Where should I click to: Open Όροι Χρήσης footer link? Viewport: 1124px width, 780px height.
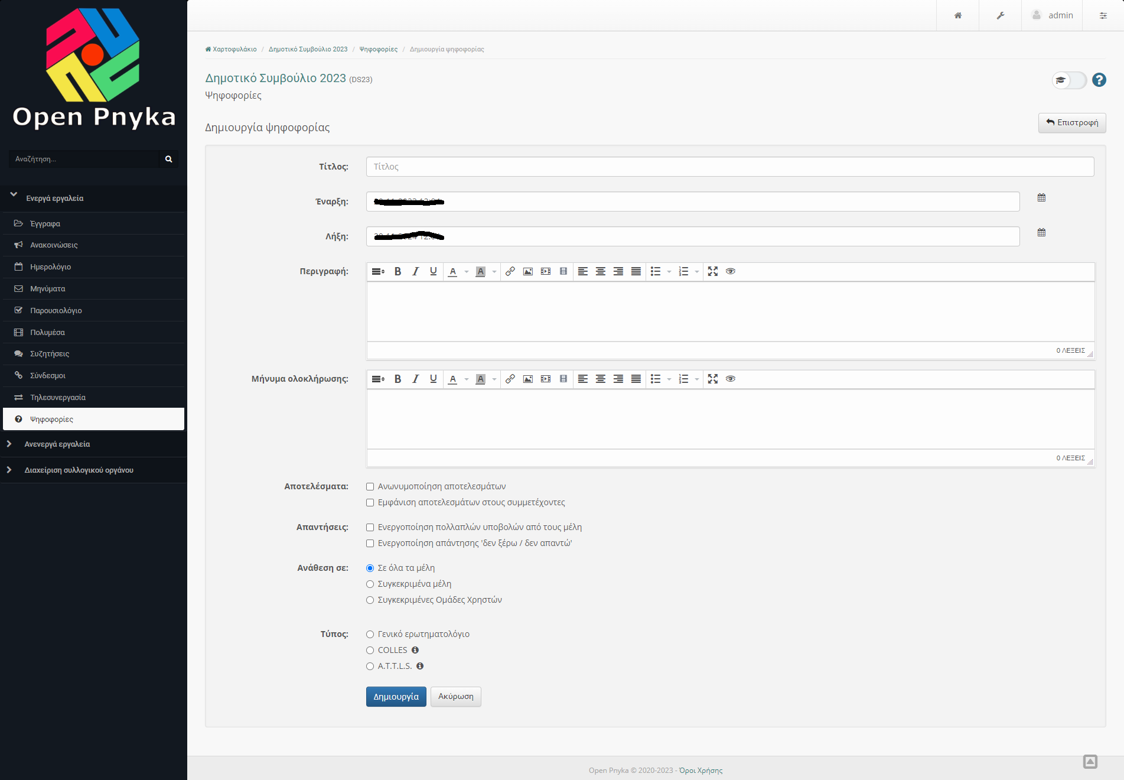701,771
